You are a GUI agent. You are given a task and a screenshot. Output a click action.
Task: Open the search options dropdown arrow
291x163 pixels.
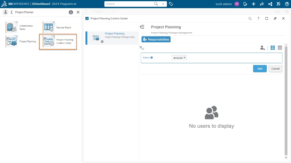[x=163, y=4]
